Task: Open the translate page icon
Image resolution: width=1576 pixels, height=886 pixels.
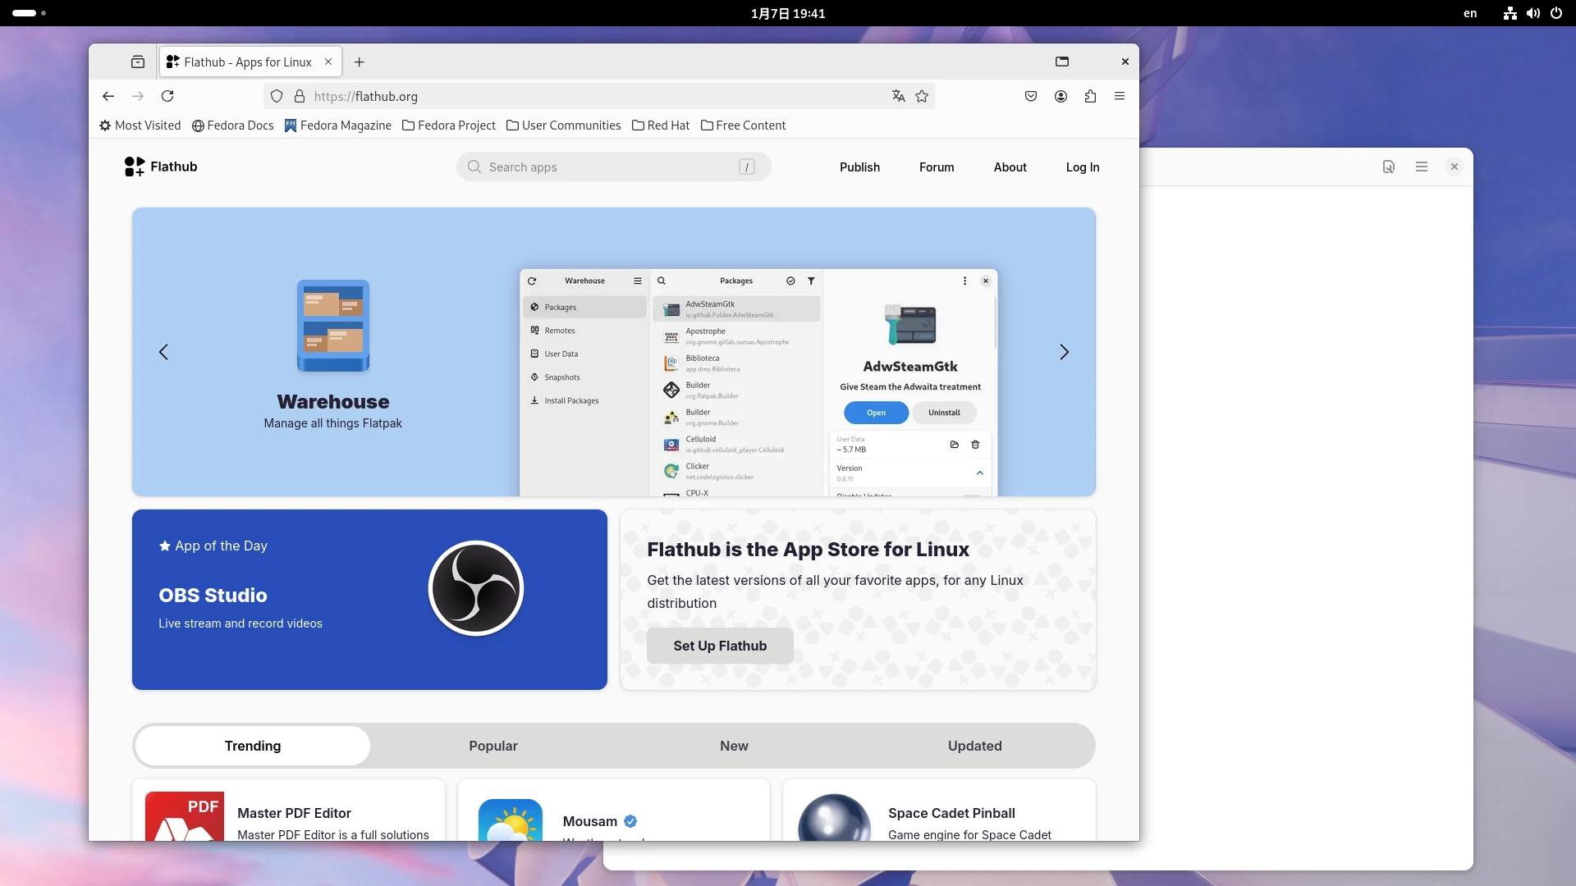Action: tap(898, 96)
